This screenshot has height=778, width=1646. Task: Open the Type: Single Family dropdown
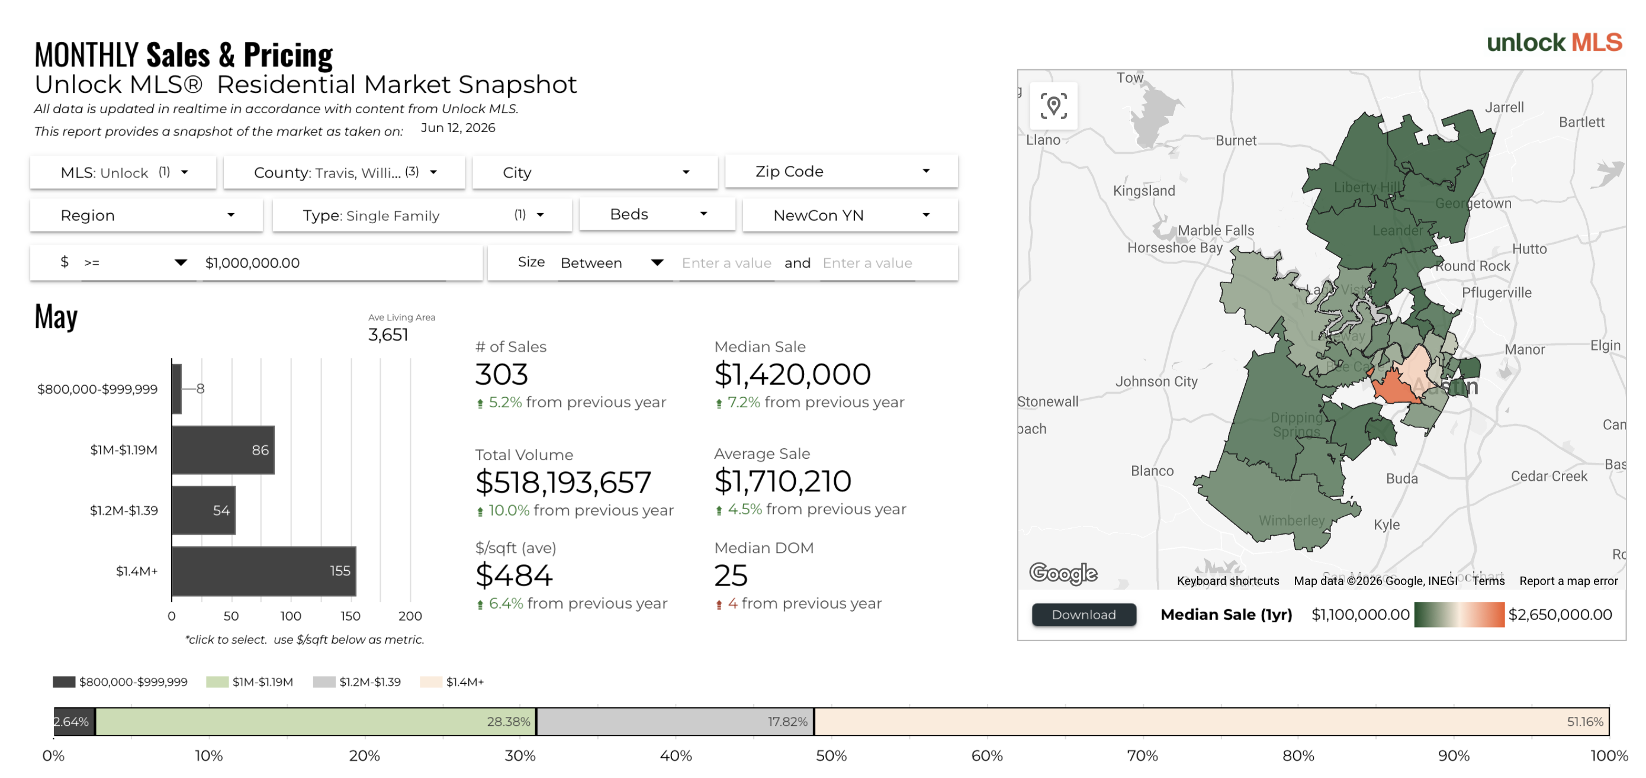click(422, 216)
